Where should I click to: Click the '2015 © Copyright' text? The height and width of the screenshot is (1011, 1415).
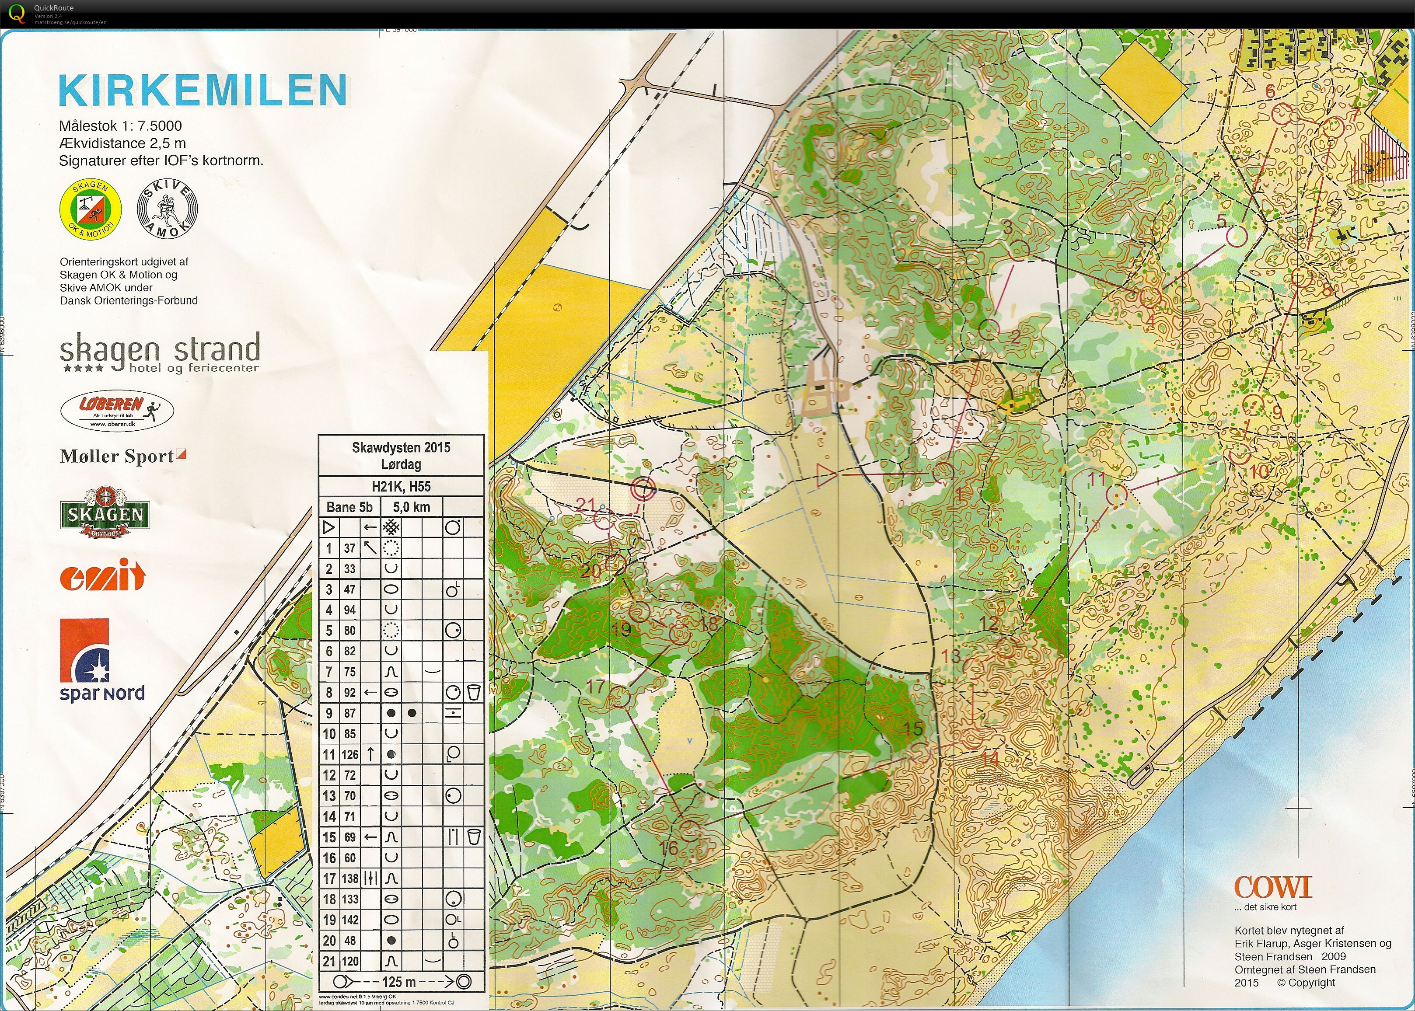click(1285, 983)
